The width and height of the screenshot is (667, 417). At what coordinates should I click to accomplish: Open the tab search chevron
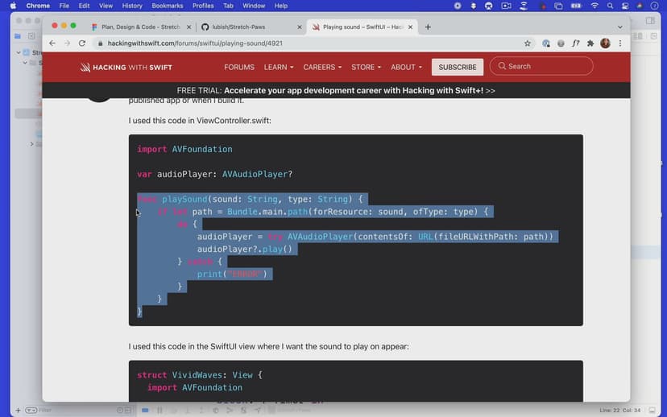pyautogui.click(x=620, y=27)
